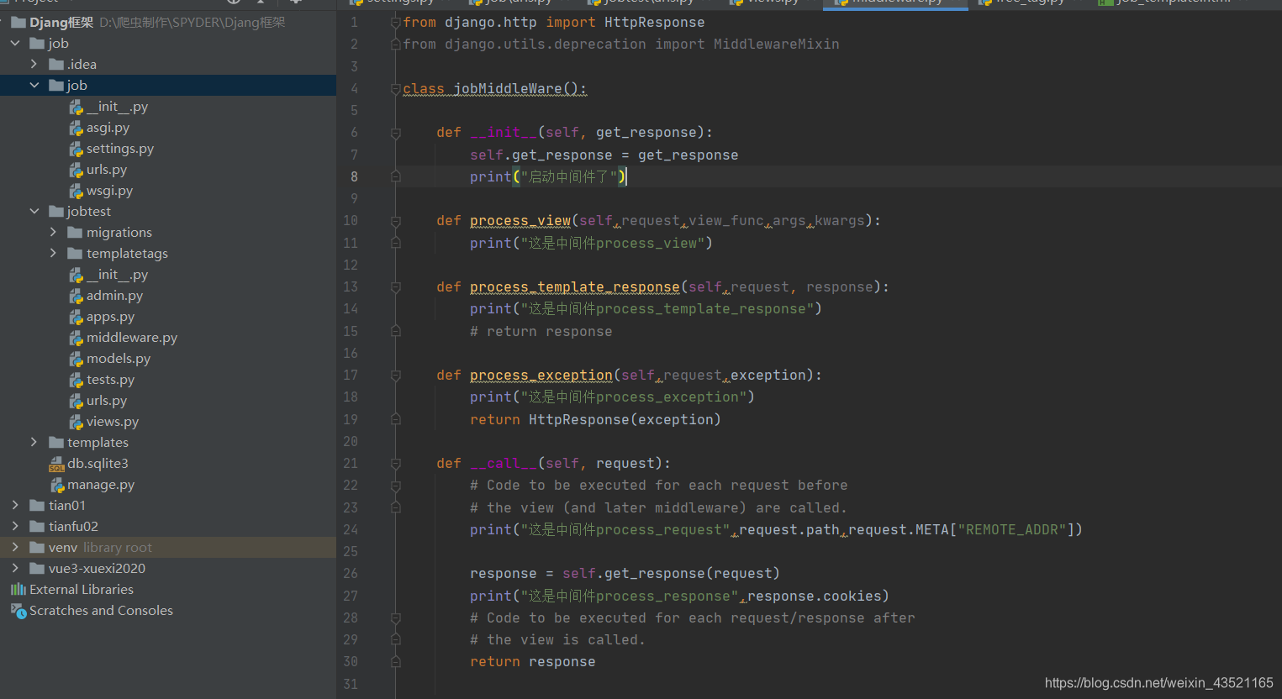This screenshot has width=1282, height=699.
Task: Open urls.py under the jobtest folder
Action: [x=107, y=401]
